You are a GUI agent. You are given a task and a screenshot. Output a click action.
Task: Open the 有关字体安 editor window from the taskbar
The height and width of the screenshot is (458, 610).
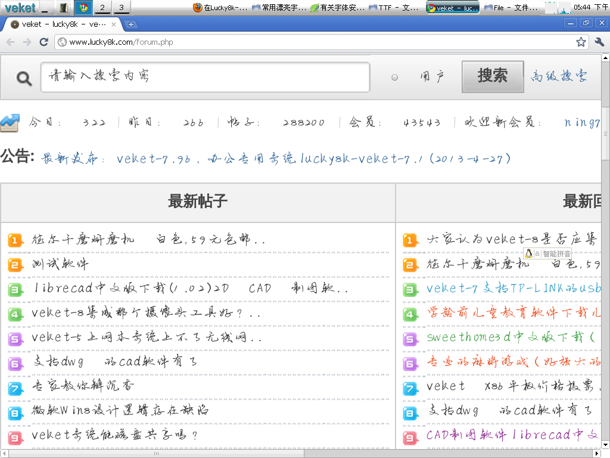point(337,7)
